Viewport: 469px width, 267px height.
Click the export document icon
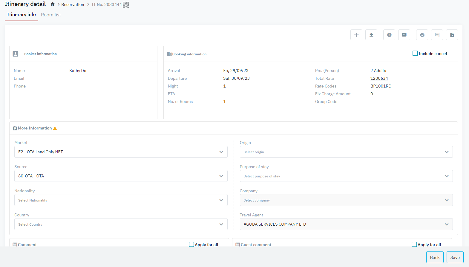(x=452, y=35)
